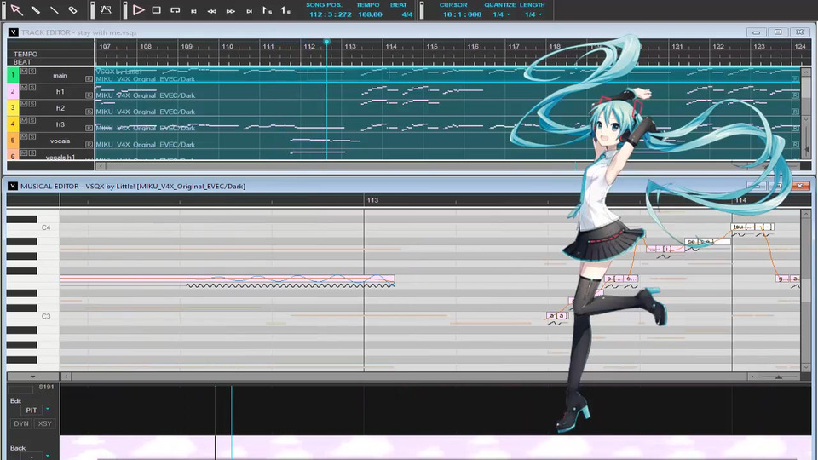The image size is (818, 460).
Task: Jump to the song end
Action: tap(250, 10)
